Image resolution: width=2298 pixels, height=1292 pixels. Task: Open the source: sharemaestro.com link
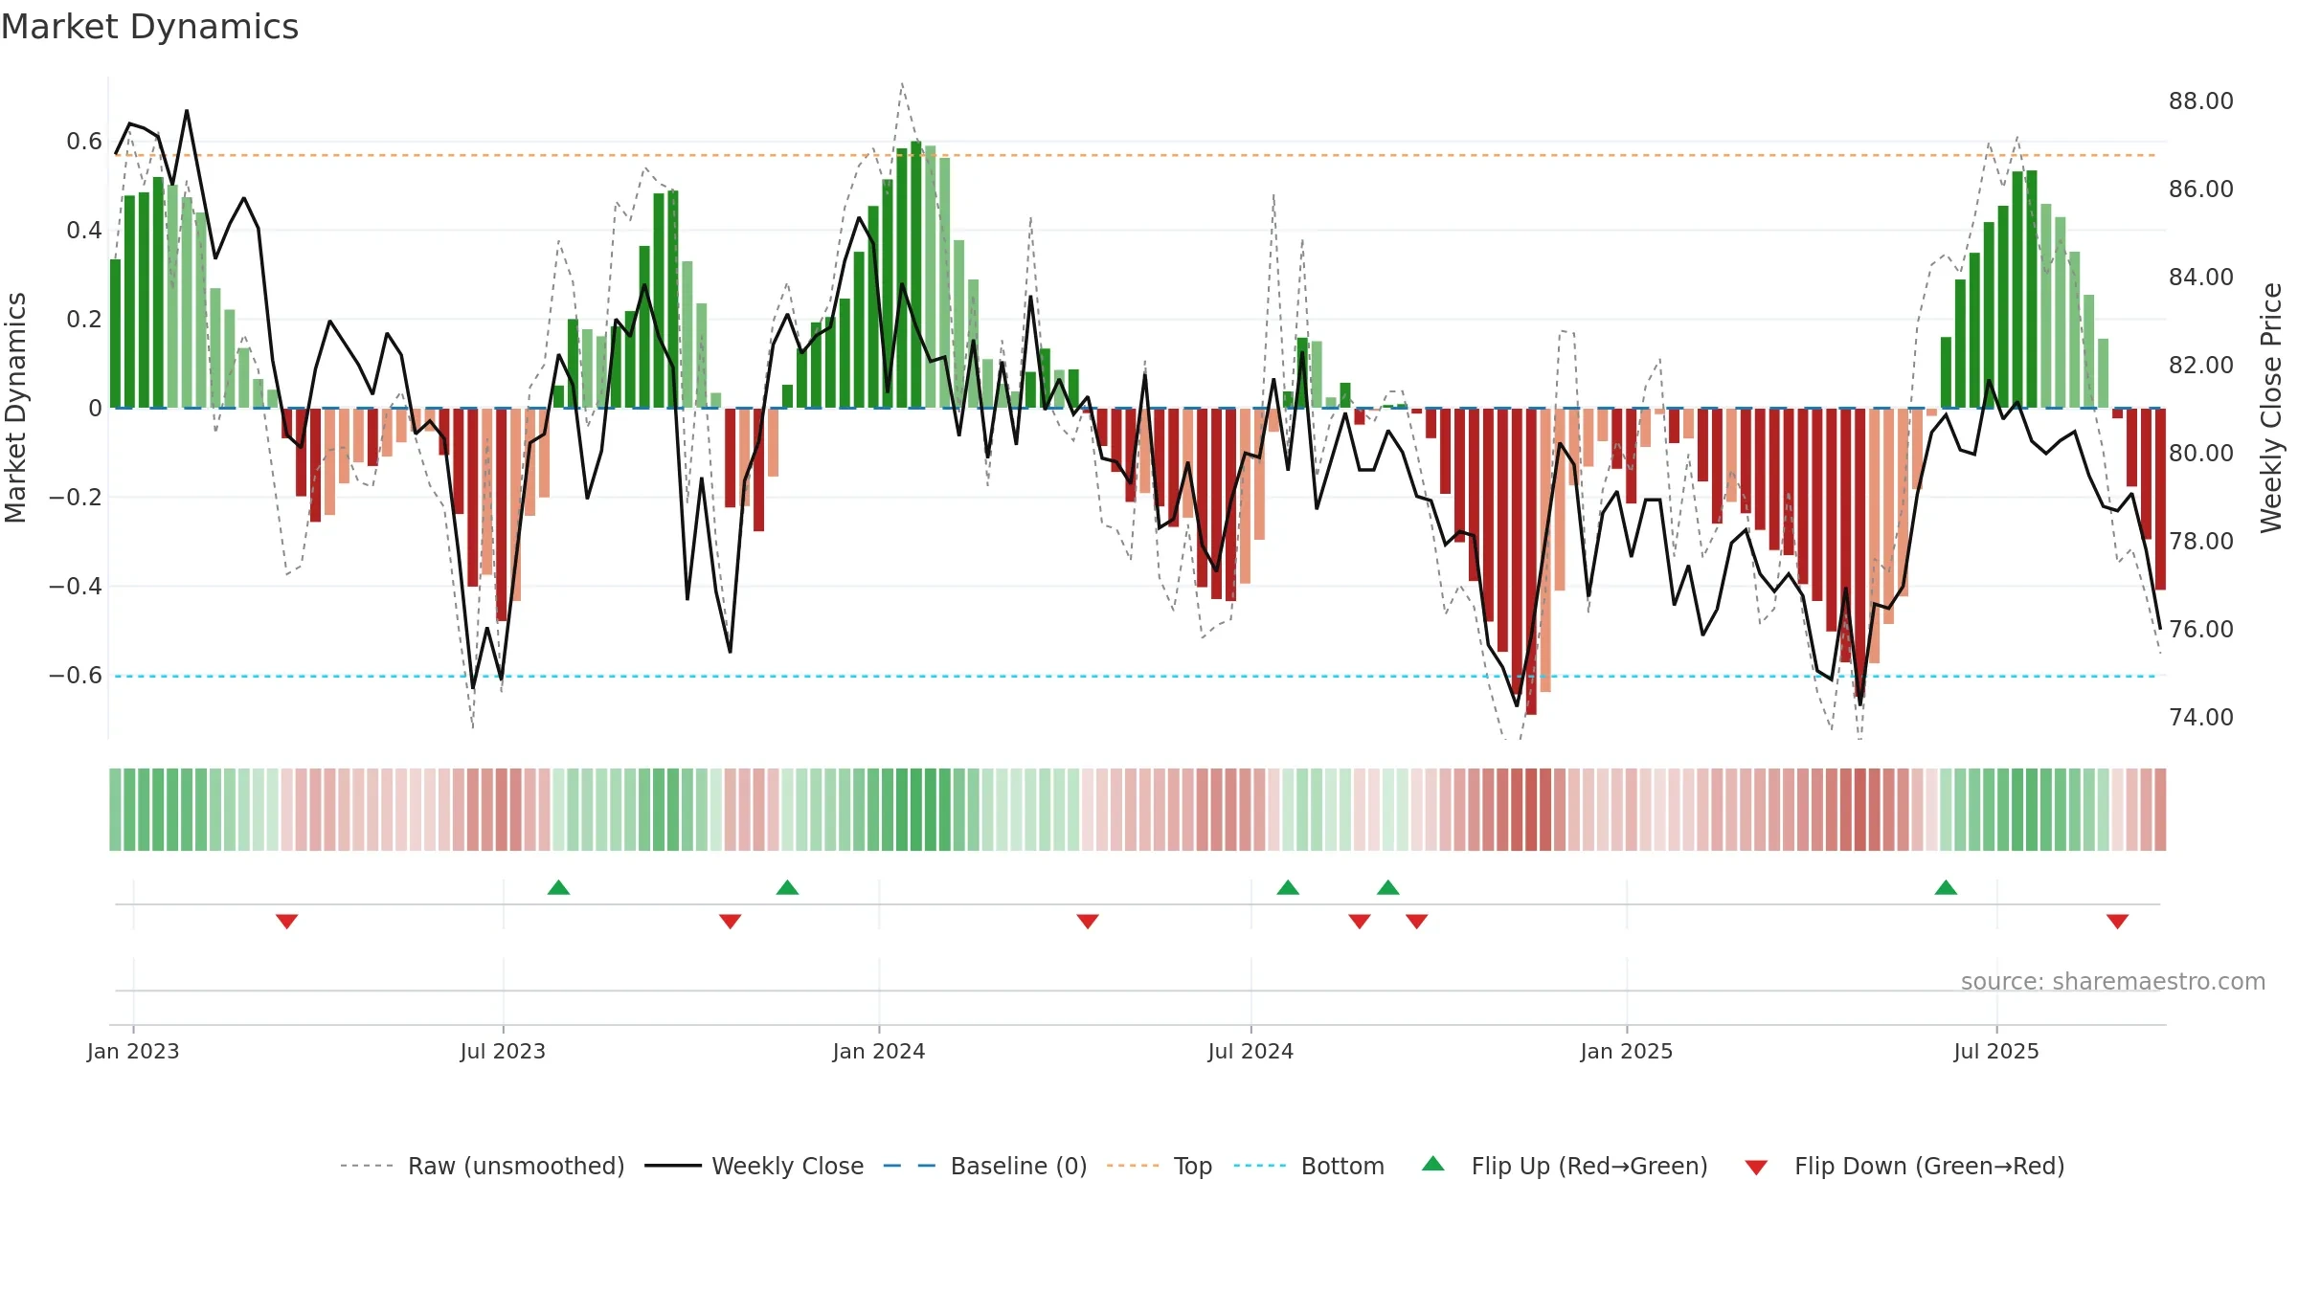coord(2113,981)
